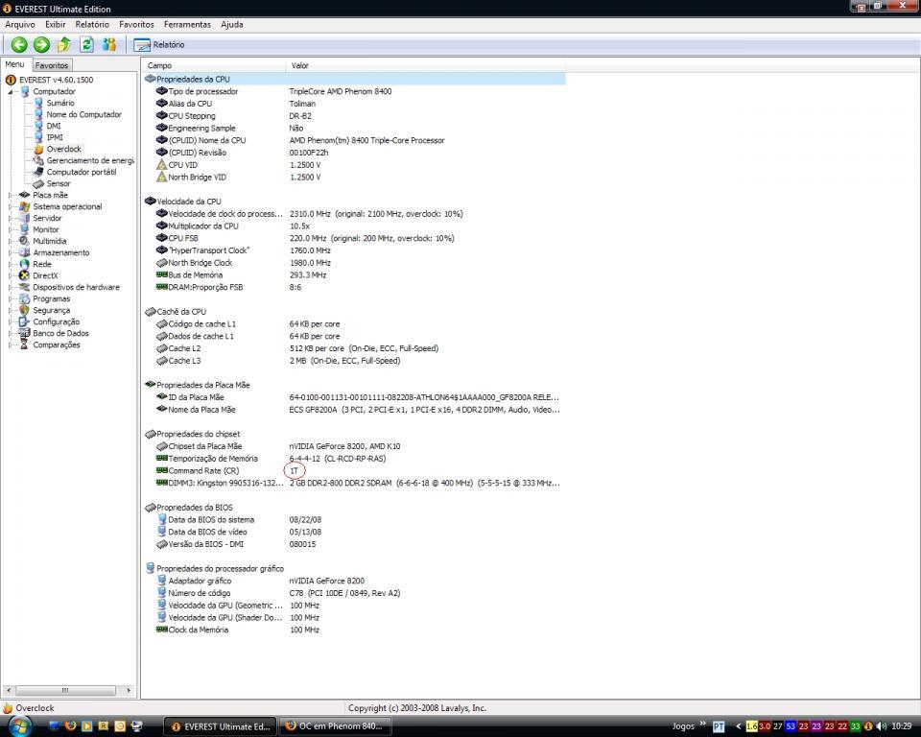Click the CPU VID warning triangle icon
The width and height of the screenshot is (921, 737).
coord(162,164)
